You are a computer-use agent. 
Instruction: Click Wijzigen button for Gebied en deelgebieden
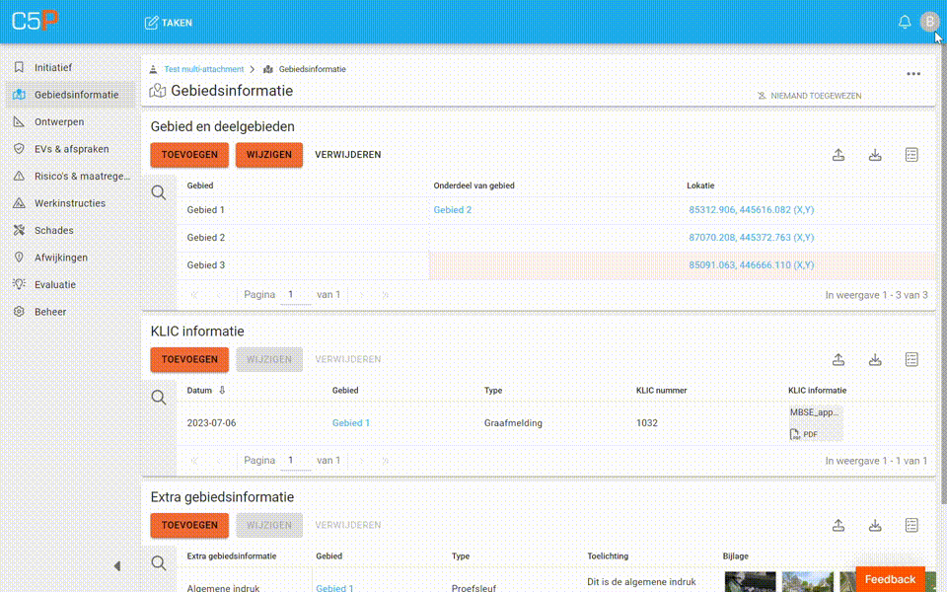point(268,155)
